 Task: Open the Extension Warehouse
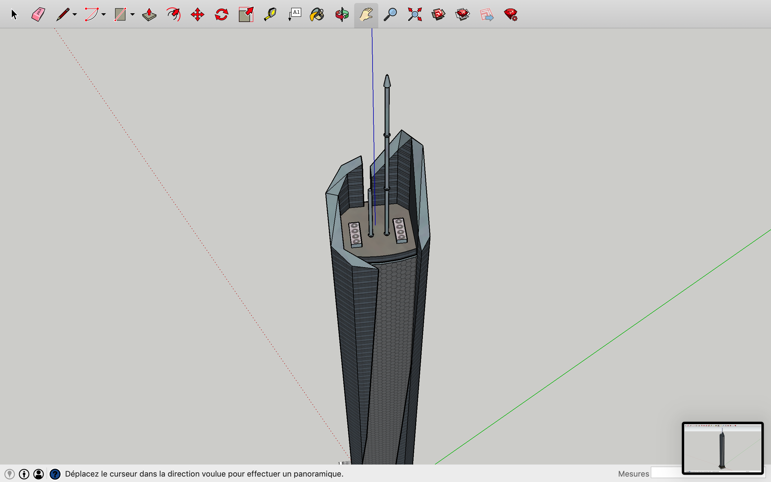[462, 14]
